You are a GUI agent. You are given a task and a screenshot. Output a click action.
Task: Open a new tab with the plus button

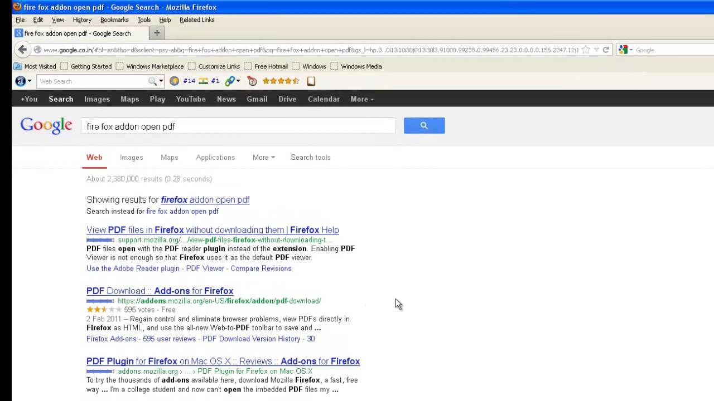point(157,33)
